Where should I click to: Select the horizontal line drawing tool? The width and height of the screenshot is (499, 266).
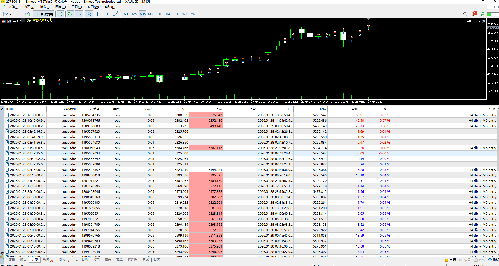[x=107, y=14]
